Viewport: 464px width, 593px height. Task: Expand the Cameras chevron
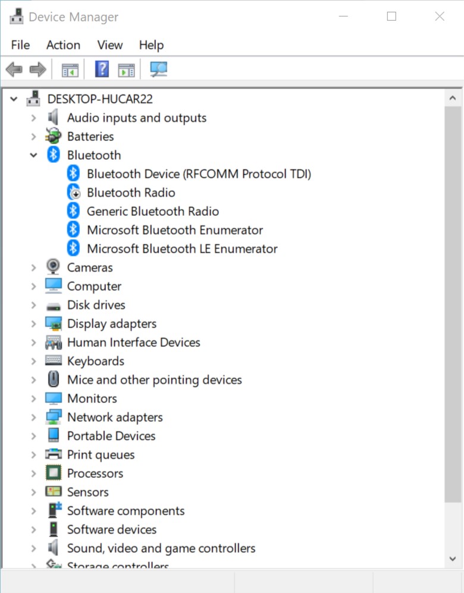coord(34,267)
